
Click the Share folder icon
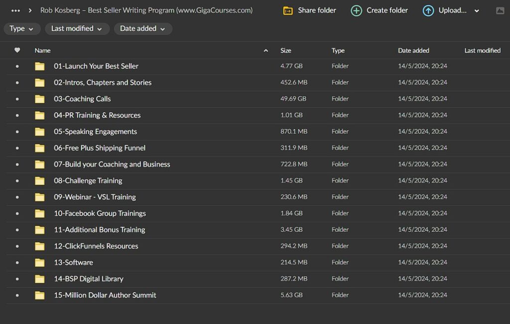pyautogui.click(x=288, y=10)
